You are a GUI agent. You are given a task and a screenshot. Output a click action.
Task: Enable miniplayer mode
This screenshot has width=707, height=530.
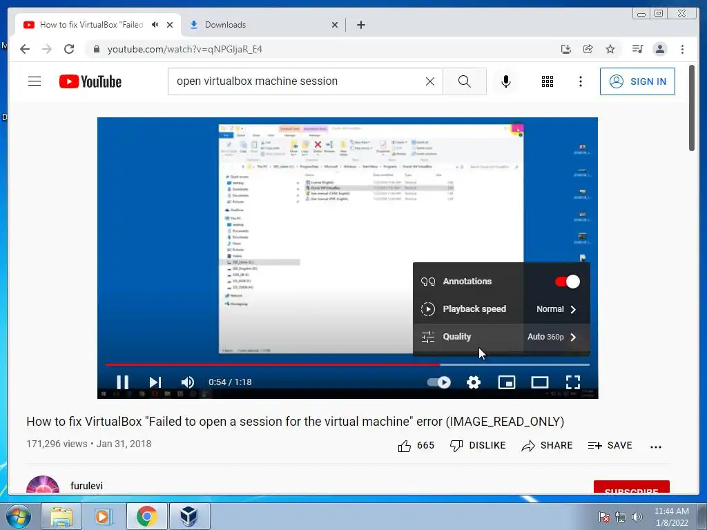coord(506,382)
